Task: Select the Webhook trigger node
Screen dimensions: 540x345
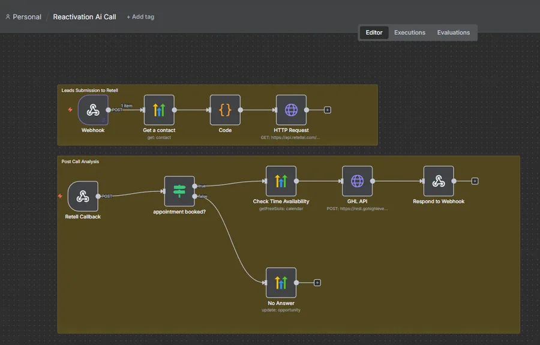Action: (93, 110)
